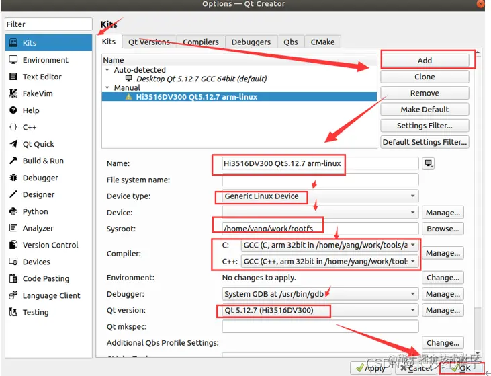
Task: Open the Qt version dropdown
Action: tap(320, 310)
